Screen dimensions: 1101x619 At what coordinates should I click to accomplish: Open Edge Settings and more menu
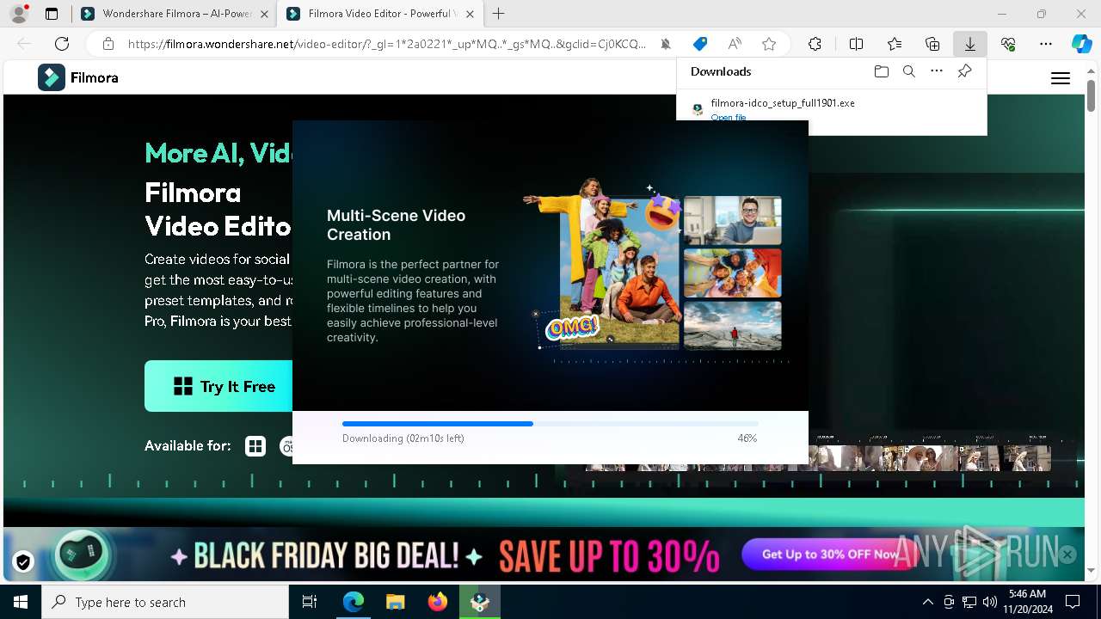click(1046, 44)
